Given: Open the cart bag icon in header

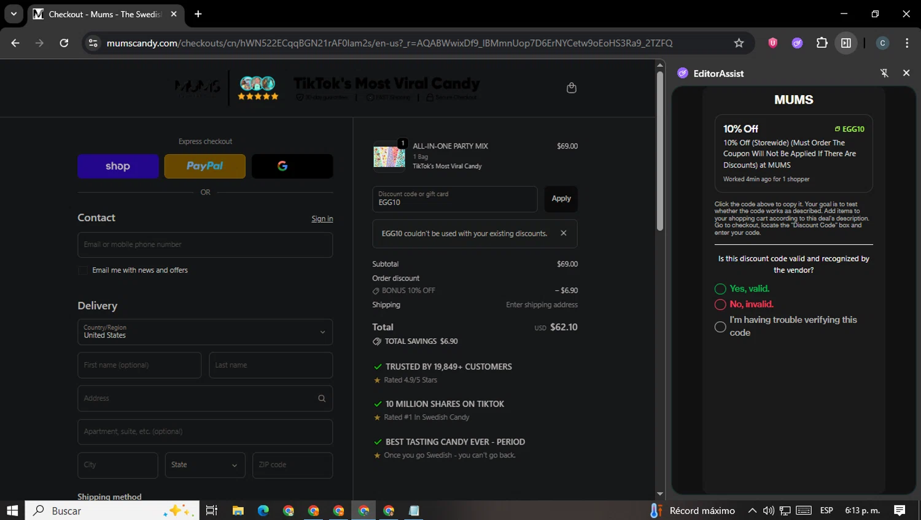Looking at the screenshot, I should 571,88.
